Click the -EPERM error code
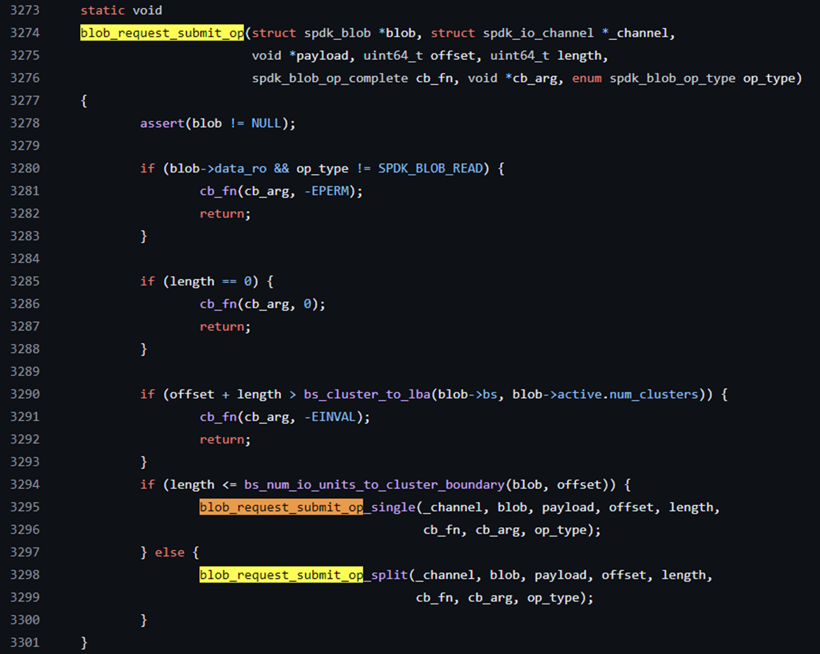This screenshot has height=654, width=820. pyautogui.click(x=327, y=191)
